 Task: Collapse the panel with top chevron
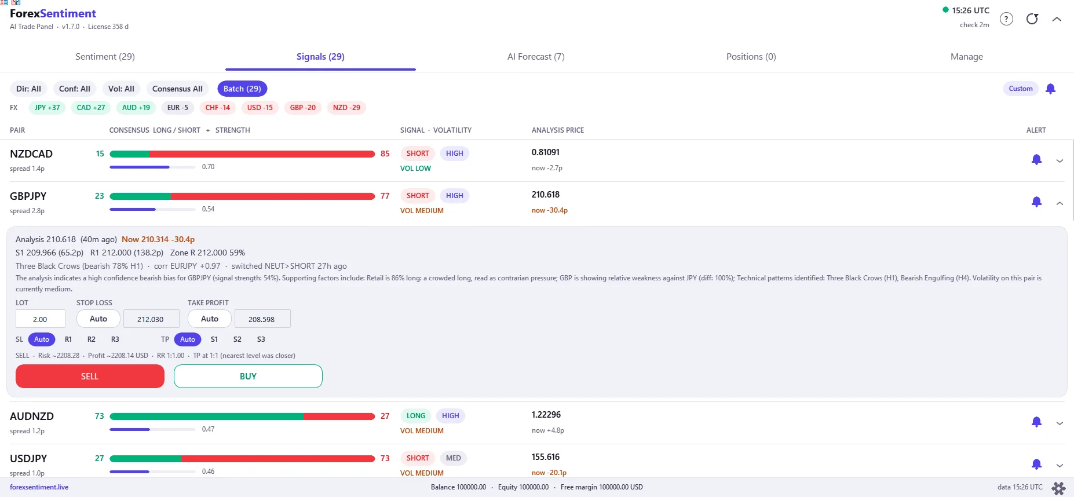(1057, 19)
